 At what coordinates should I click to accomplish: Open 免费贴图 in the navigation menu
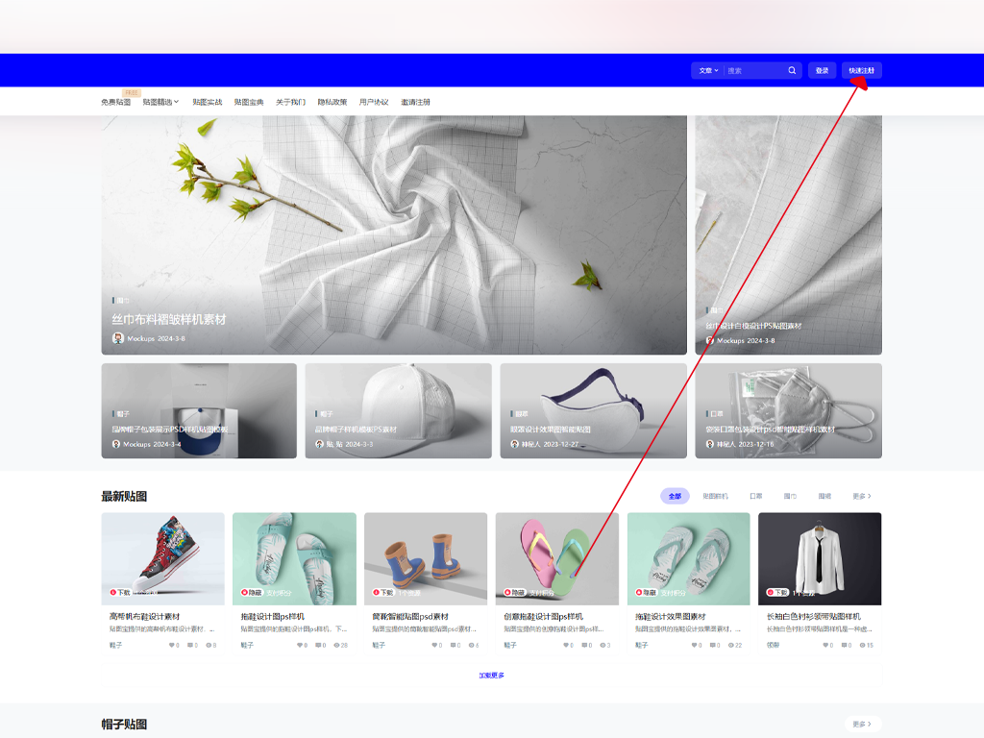coord(115,102)
